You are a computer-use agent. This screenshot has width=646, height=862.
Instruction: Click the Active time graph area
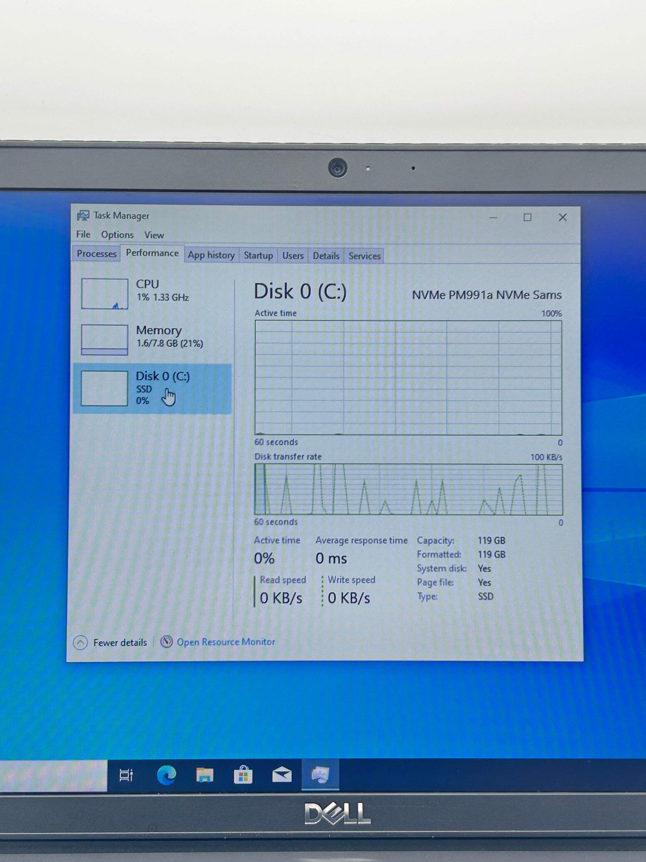coord(409,378)
